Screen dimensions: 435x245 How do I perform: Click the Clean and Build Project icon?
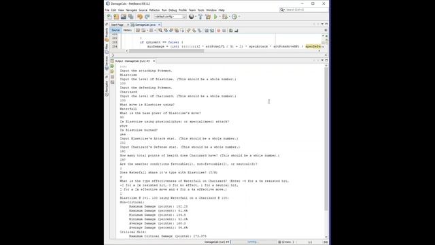pos(208,16)
